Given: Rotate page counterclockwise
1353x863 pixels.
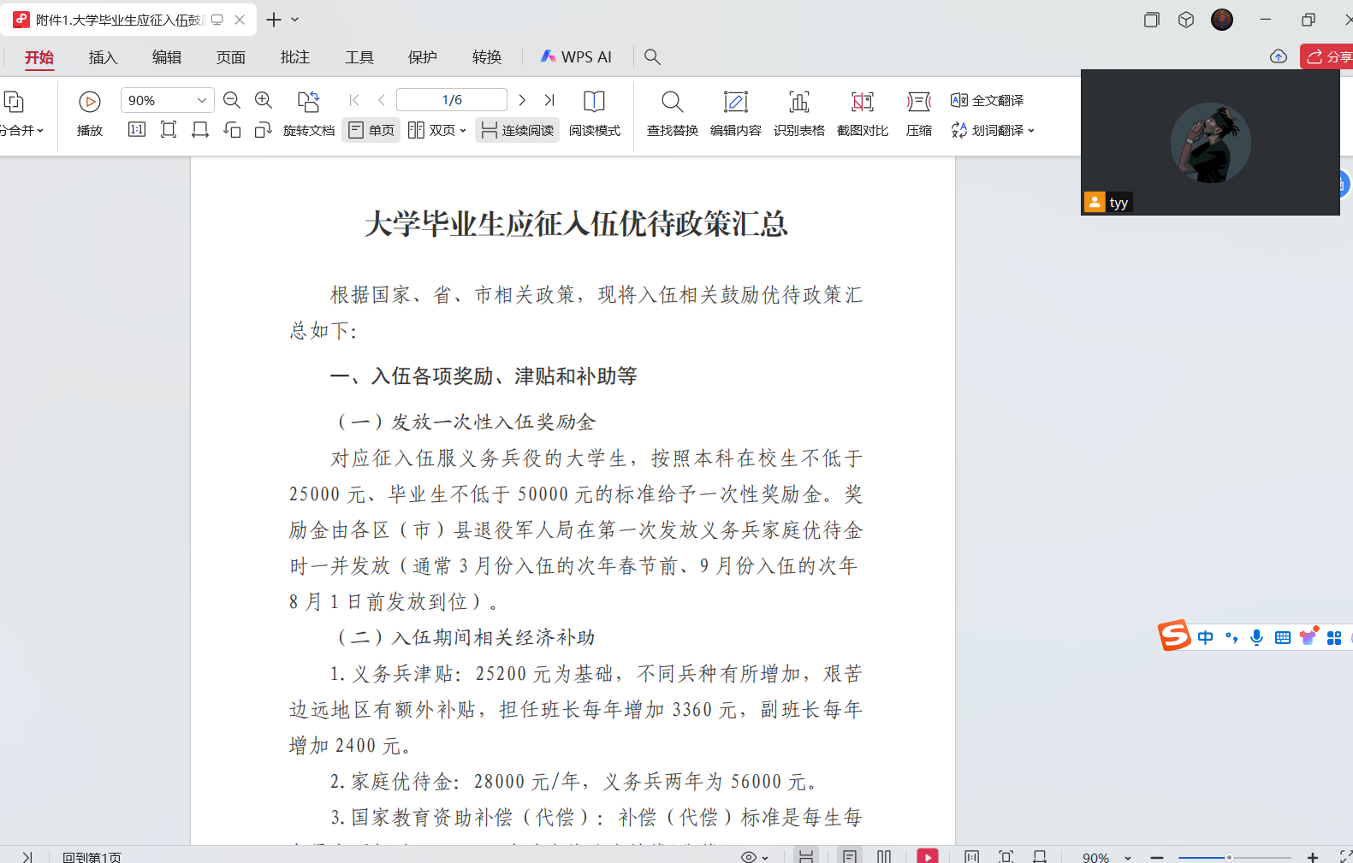Looking at the screenshot, I should 232,129.
